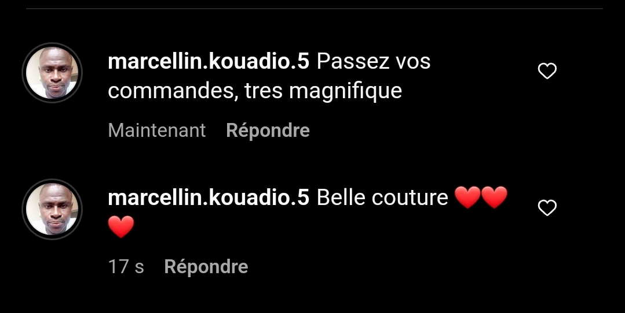Select the "Belle couture" comment text

tap(382, 198)
